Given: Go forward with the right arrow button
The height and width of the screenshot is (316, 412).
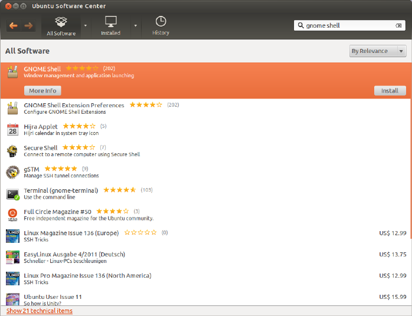Looking at the screenshot, I should click(x=28, y=26).
